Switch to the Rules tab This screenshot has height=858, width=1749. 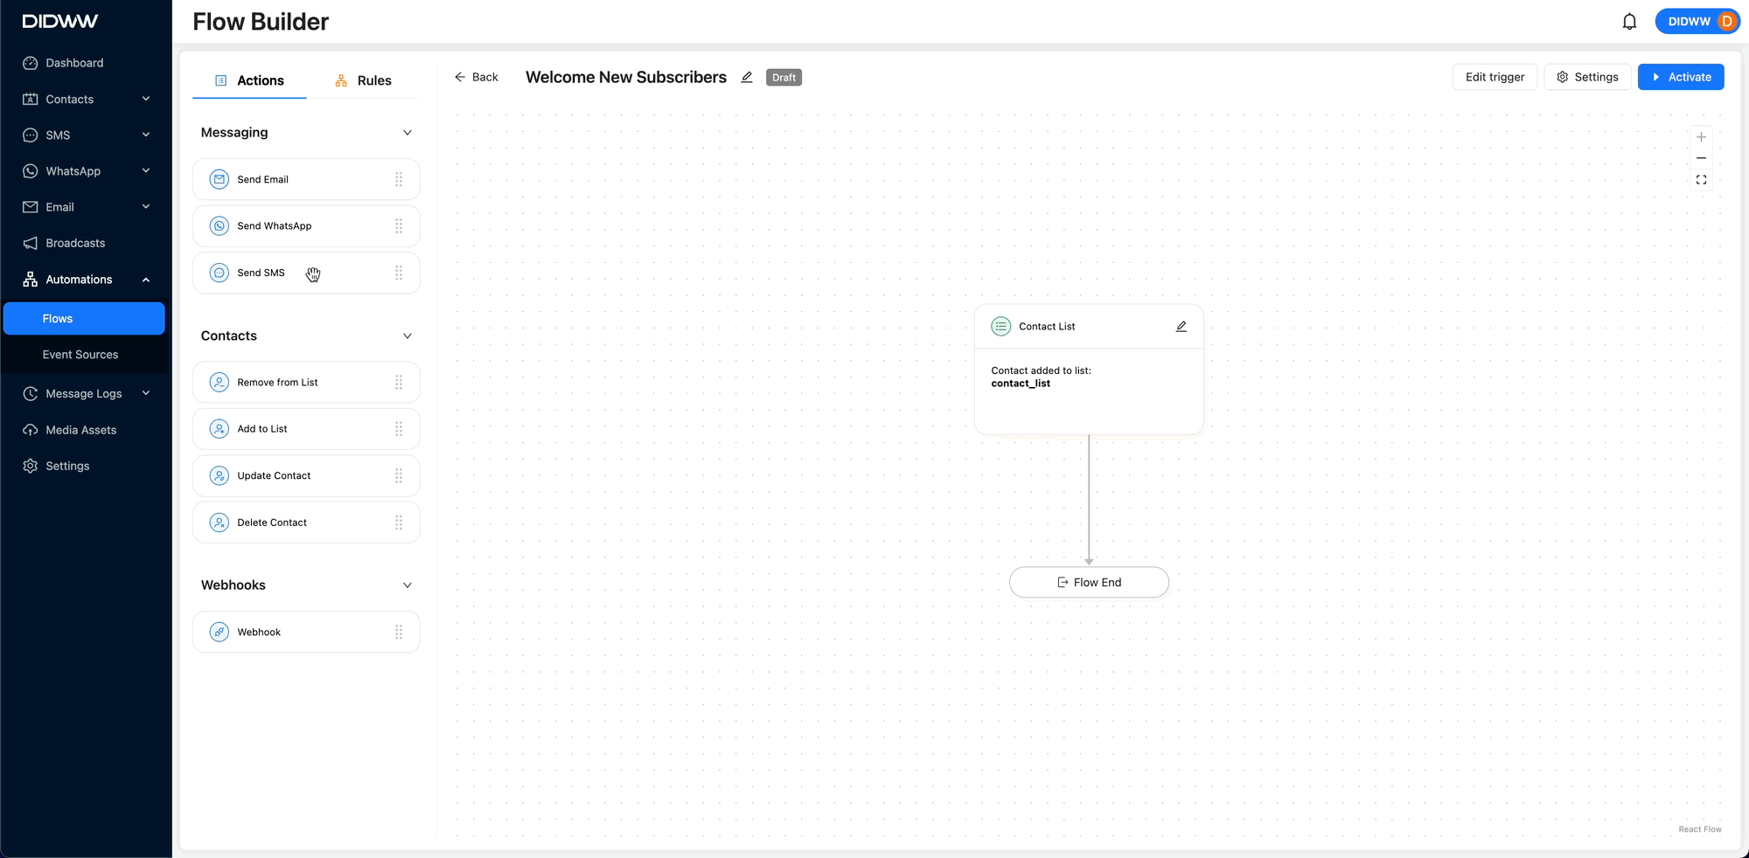click(x=364, y=80)
